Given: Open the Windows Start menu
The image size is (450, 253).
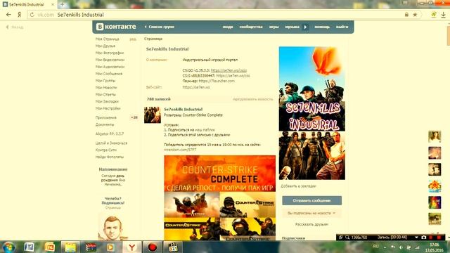Looking at the screenshot, I should tap(8, 247).
